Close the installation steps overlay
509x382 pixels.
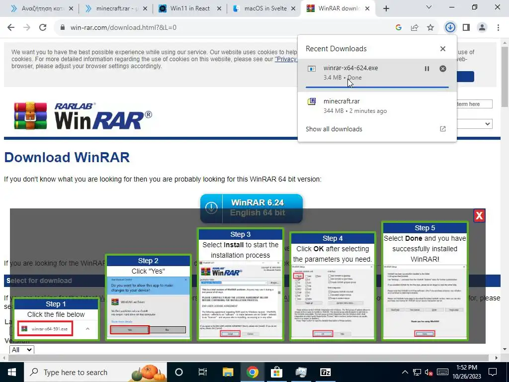pyautogui.click(x=479, y=216)
